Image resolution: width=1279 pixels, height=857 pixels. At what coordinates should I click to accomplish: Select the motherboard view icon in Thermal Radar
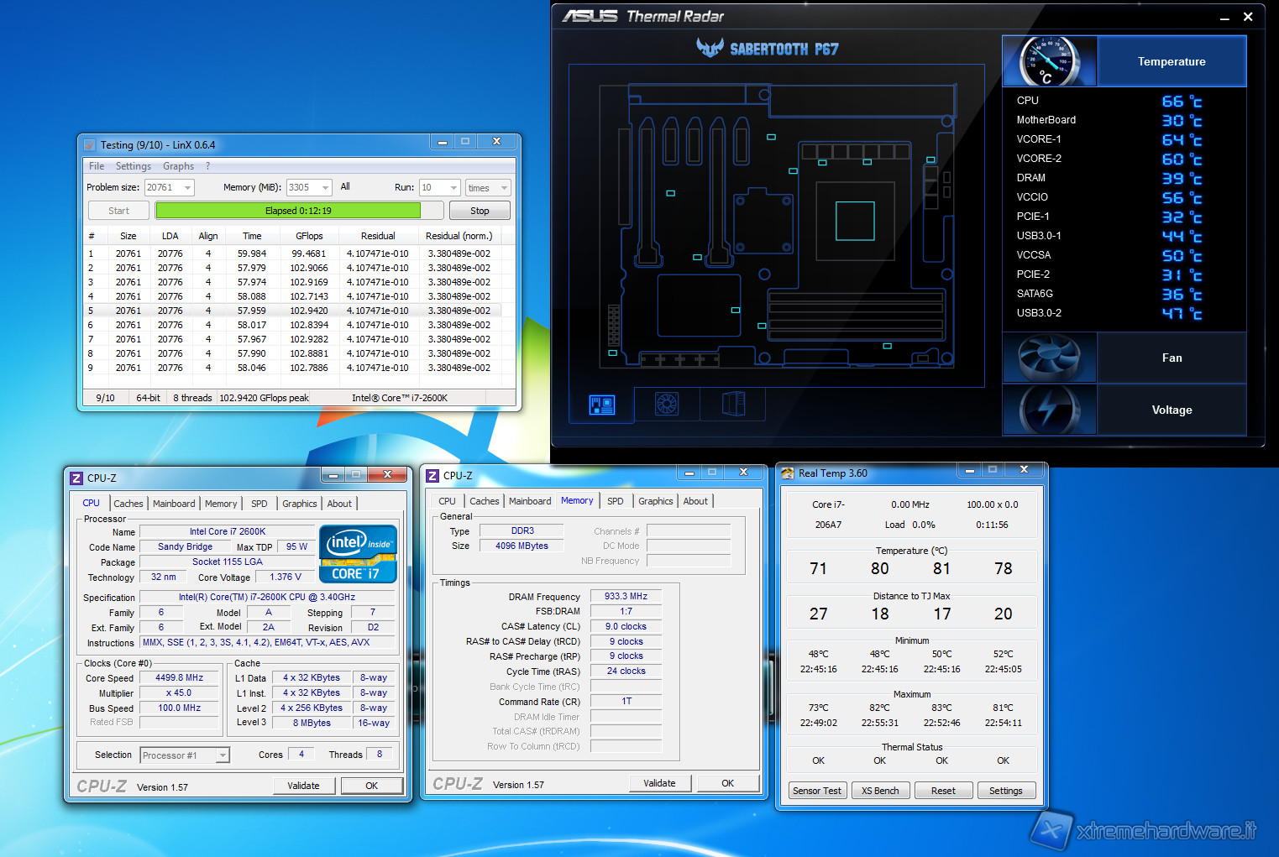tap(602, 405)
